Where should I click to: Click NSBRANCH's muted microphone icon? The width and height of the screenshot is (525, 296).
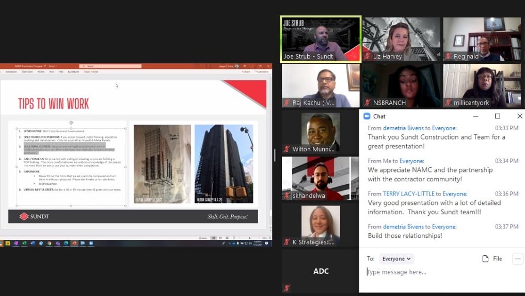click(x=368, y=102)
